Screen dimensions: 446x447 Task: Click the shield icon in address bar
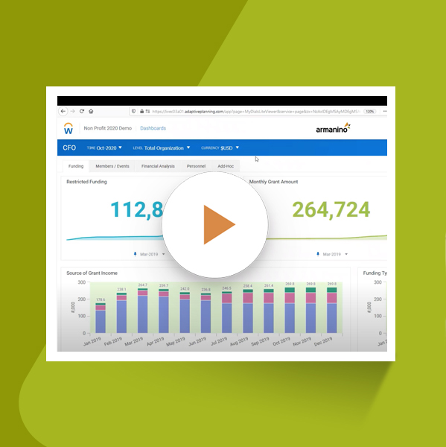pos(133,111)
